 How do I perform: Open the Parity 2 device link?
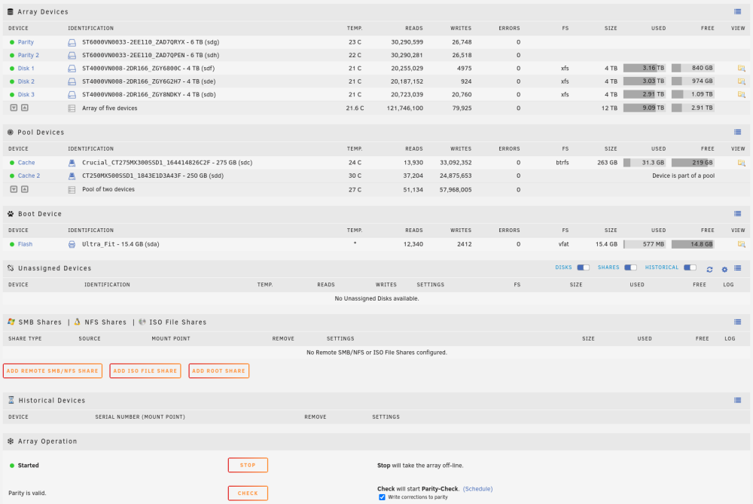29,55
